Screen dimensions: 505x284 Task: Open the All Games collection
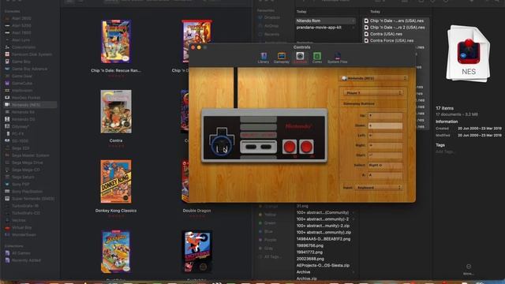(21, 253)
